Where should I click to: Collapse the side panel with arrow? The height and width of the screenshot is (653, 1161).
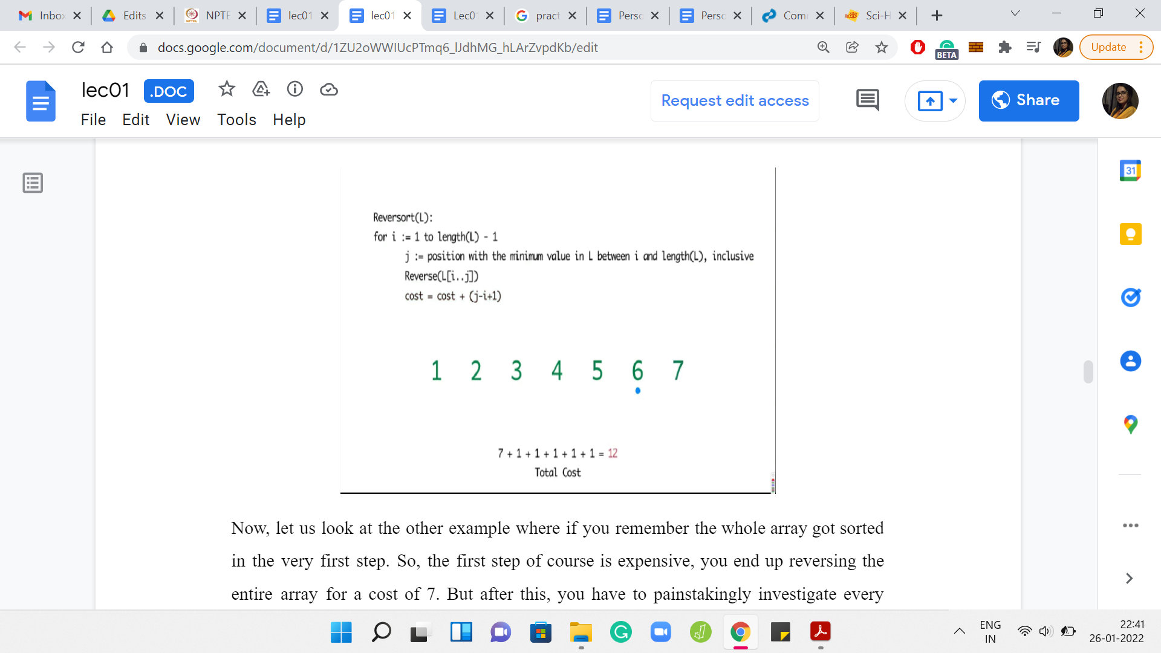coord(1129,579)
